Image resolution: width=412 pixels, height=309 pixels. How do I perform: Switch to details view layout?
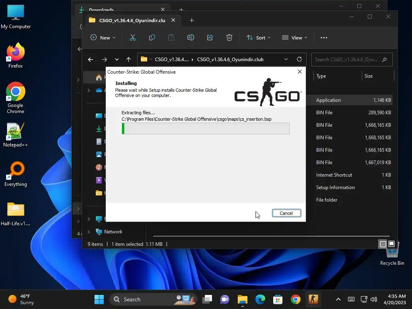point(383,244)
